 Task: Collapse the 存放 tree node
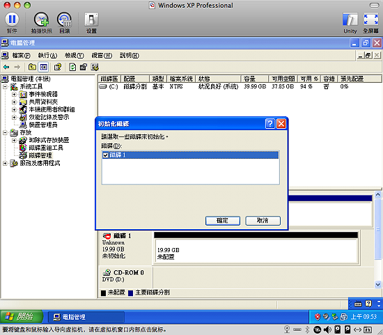pyautogui.click(x=5, y=133)
